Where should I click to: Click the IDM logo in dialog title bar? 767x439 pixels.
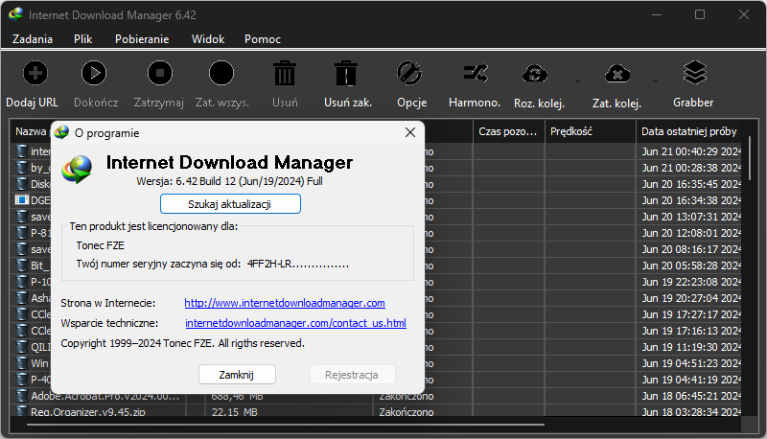click(x=61, y=132)
